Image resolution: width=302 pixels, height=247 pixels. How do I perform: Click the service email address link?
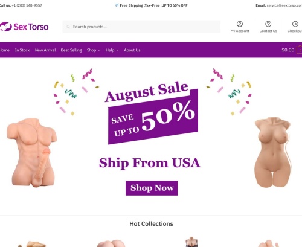click(x=284, y=5)
